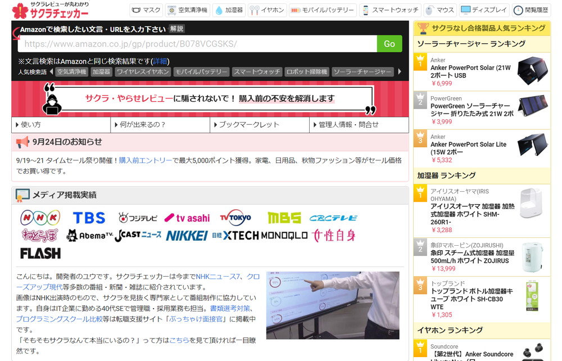Open the こちら link about sakura
The image size is (562, 361).
(179, 340)
